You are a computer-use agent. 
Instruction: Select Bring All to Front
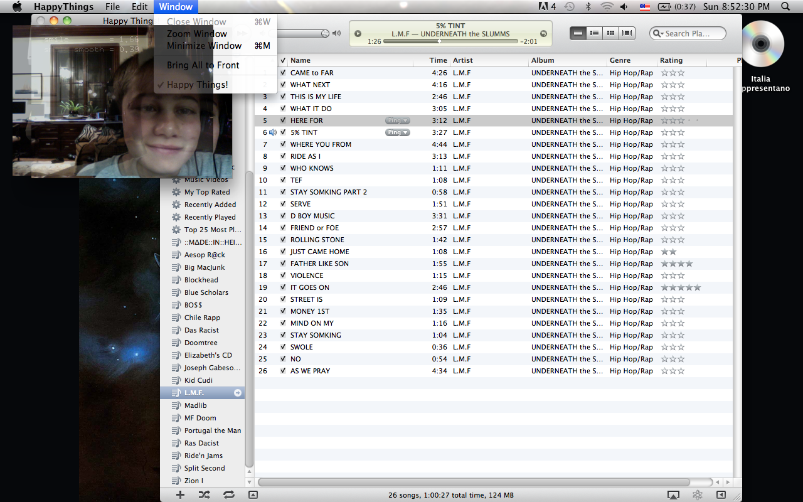click(215, 65)
